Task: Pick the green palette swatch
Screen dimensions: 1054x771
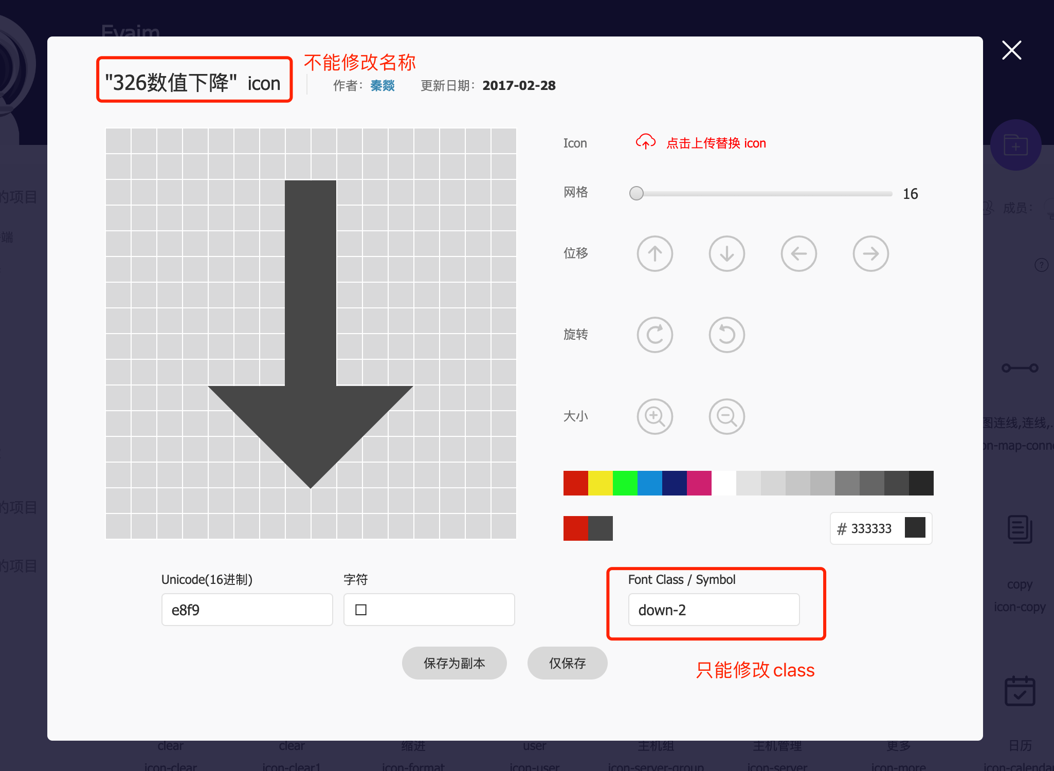Action: point(625,483)
